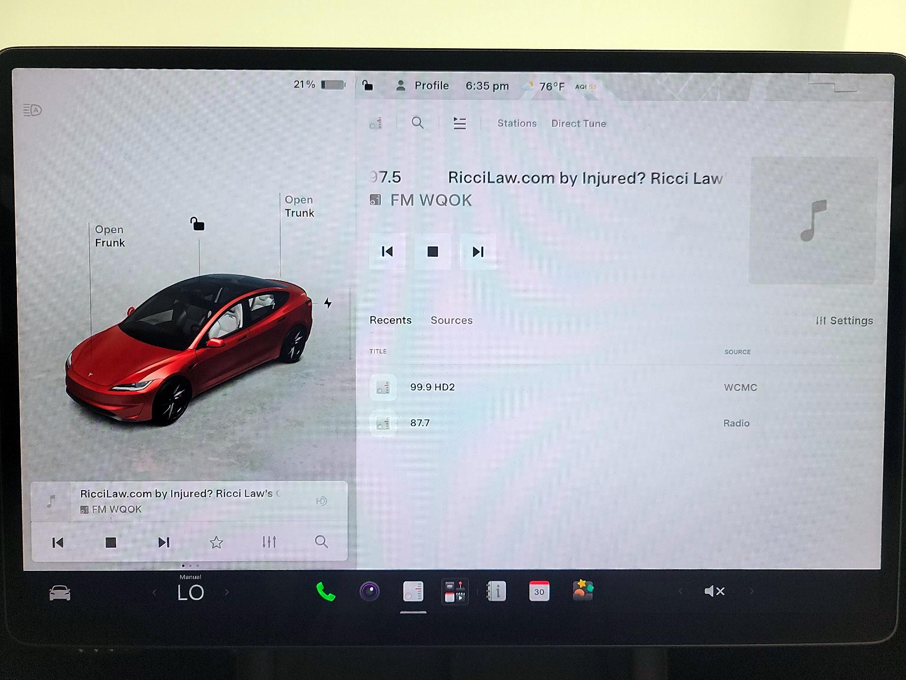
Task: Increase temperature with right chevron
Action: (x=227, y=592)
